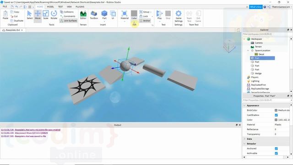The height and width of the screenshot is (165, 293).
Task: Open the Part insert dropdown arrow
Action: pos(104,22)
